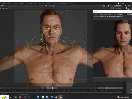This screenshot has height=99, width=132.
Task: Add a new workspace with plus icon
Action: (75, 4)
